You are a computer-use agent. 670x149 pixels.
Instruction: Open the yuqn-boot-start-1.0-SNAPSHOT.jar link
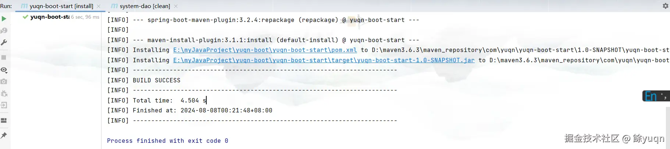[324, 60]
